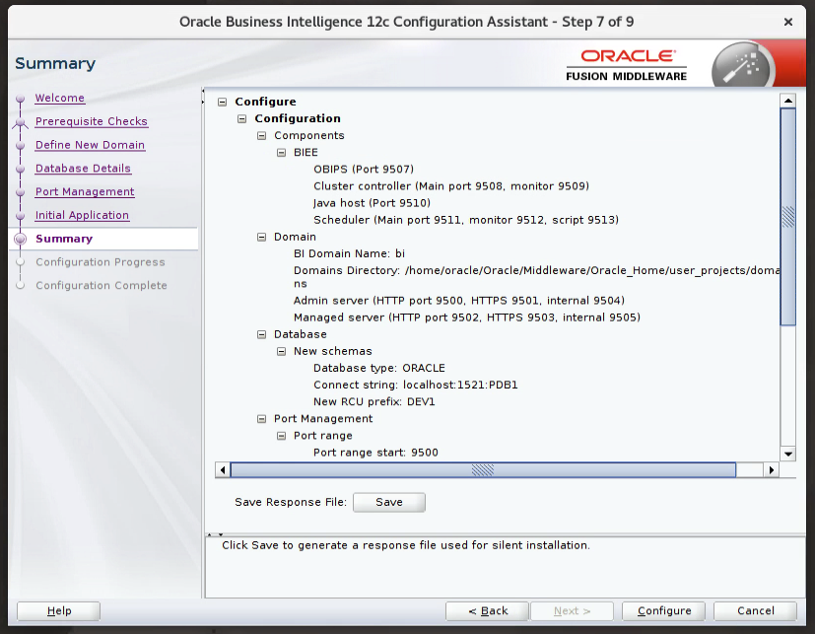The height and width of the screenshot is (634, 815).
Task: Open the Initial Application step
Action: click(x=82, y=215)
